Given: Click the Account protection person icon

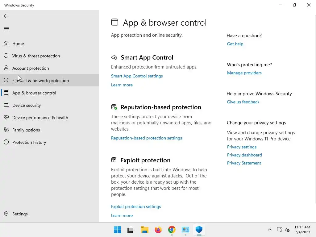Looking at the screenshot, I should [6, 68].
